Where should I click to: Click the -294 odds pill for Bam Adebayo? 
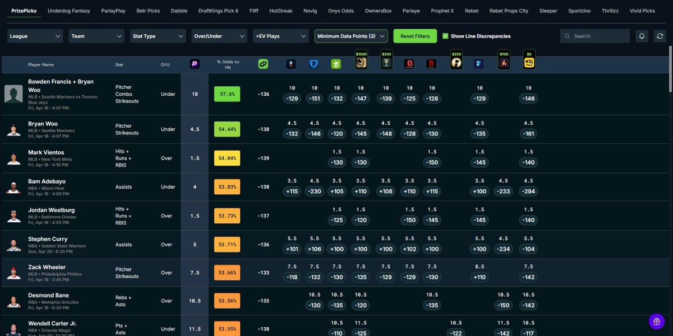pyautogui.click(x=528, y=192)
